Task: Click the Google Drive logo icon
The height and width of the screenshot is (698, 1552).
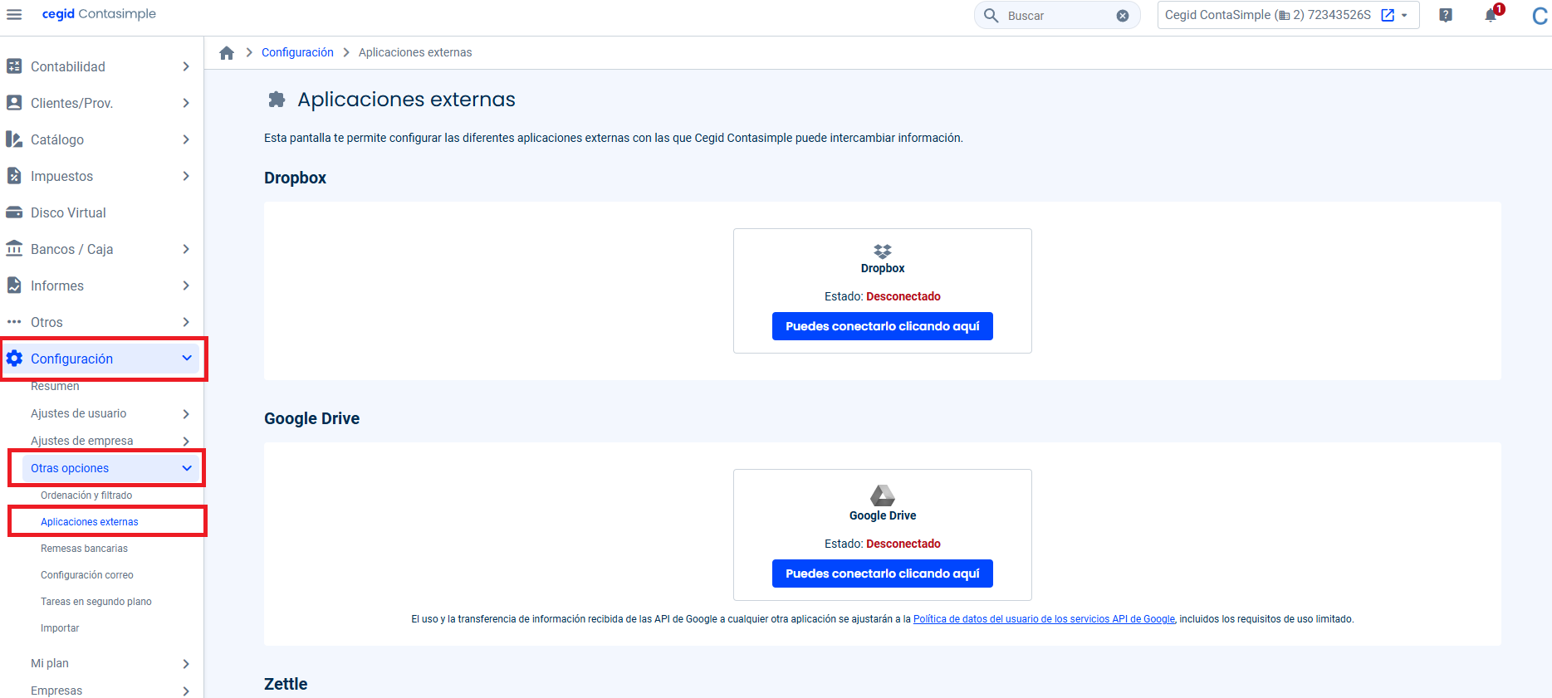Action: (883, 495)
